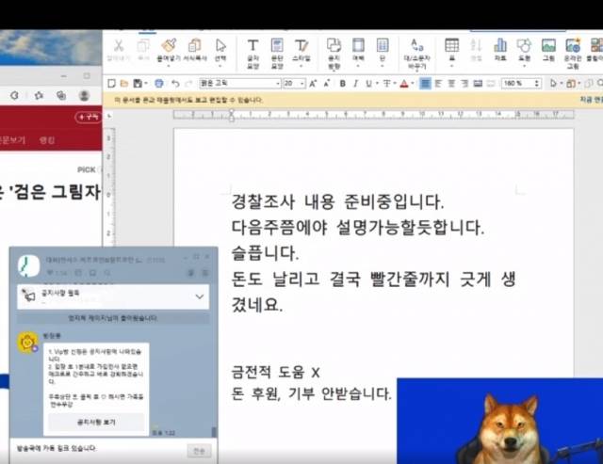Click the browser subscribe (+구독) button
This screenshot has width=603, height=464.
coord(88,117)
